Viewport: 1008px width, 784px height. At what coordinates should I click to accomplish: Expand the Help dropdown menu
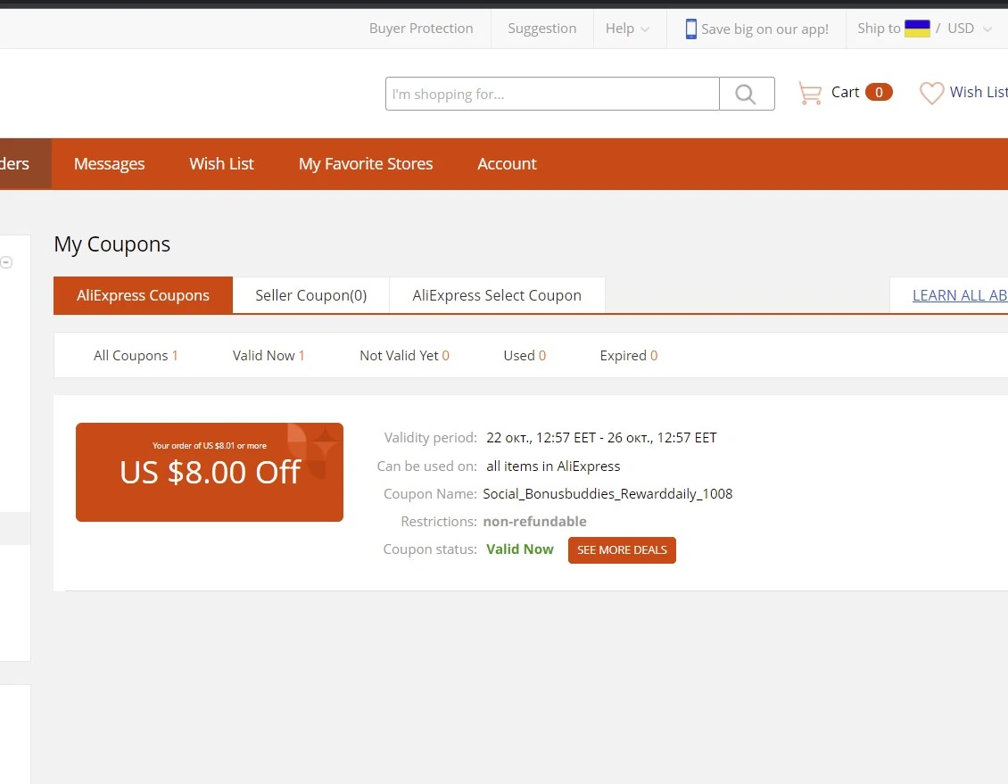coord(627,29)
